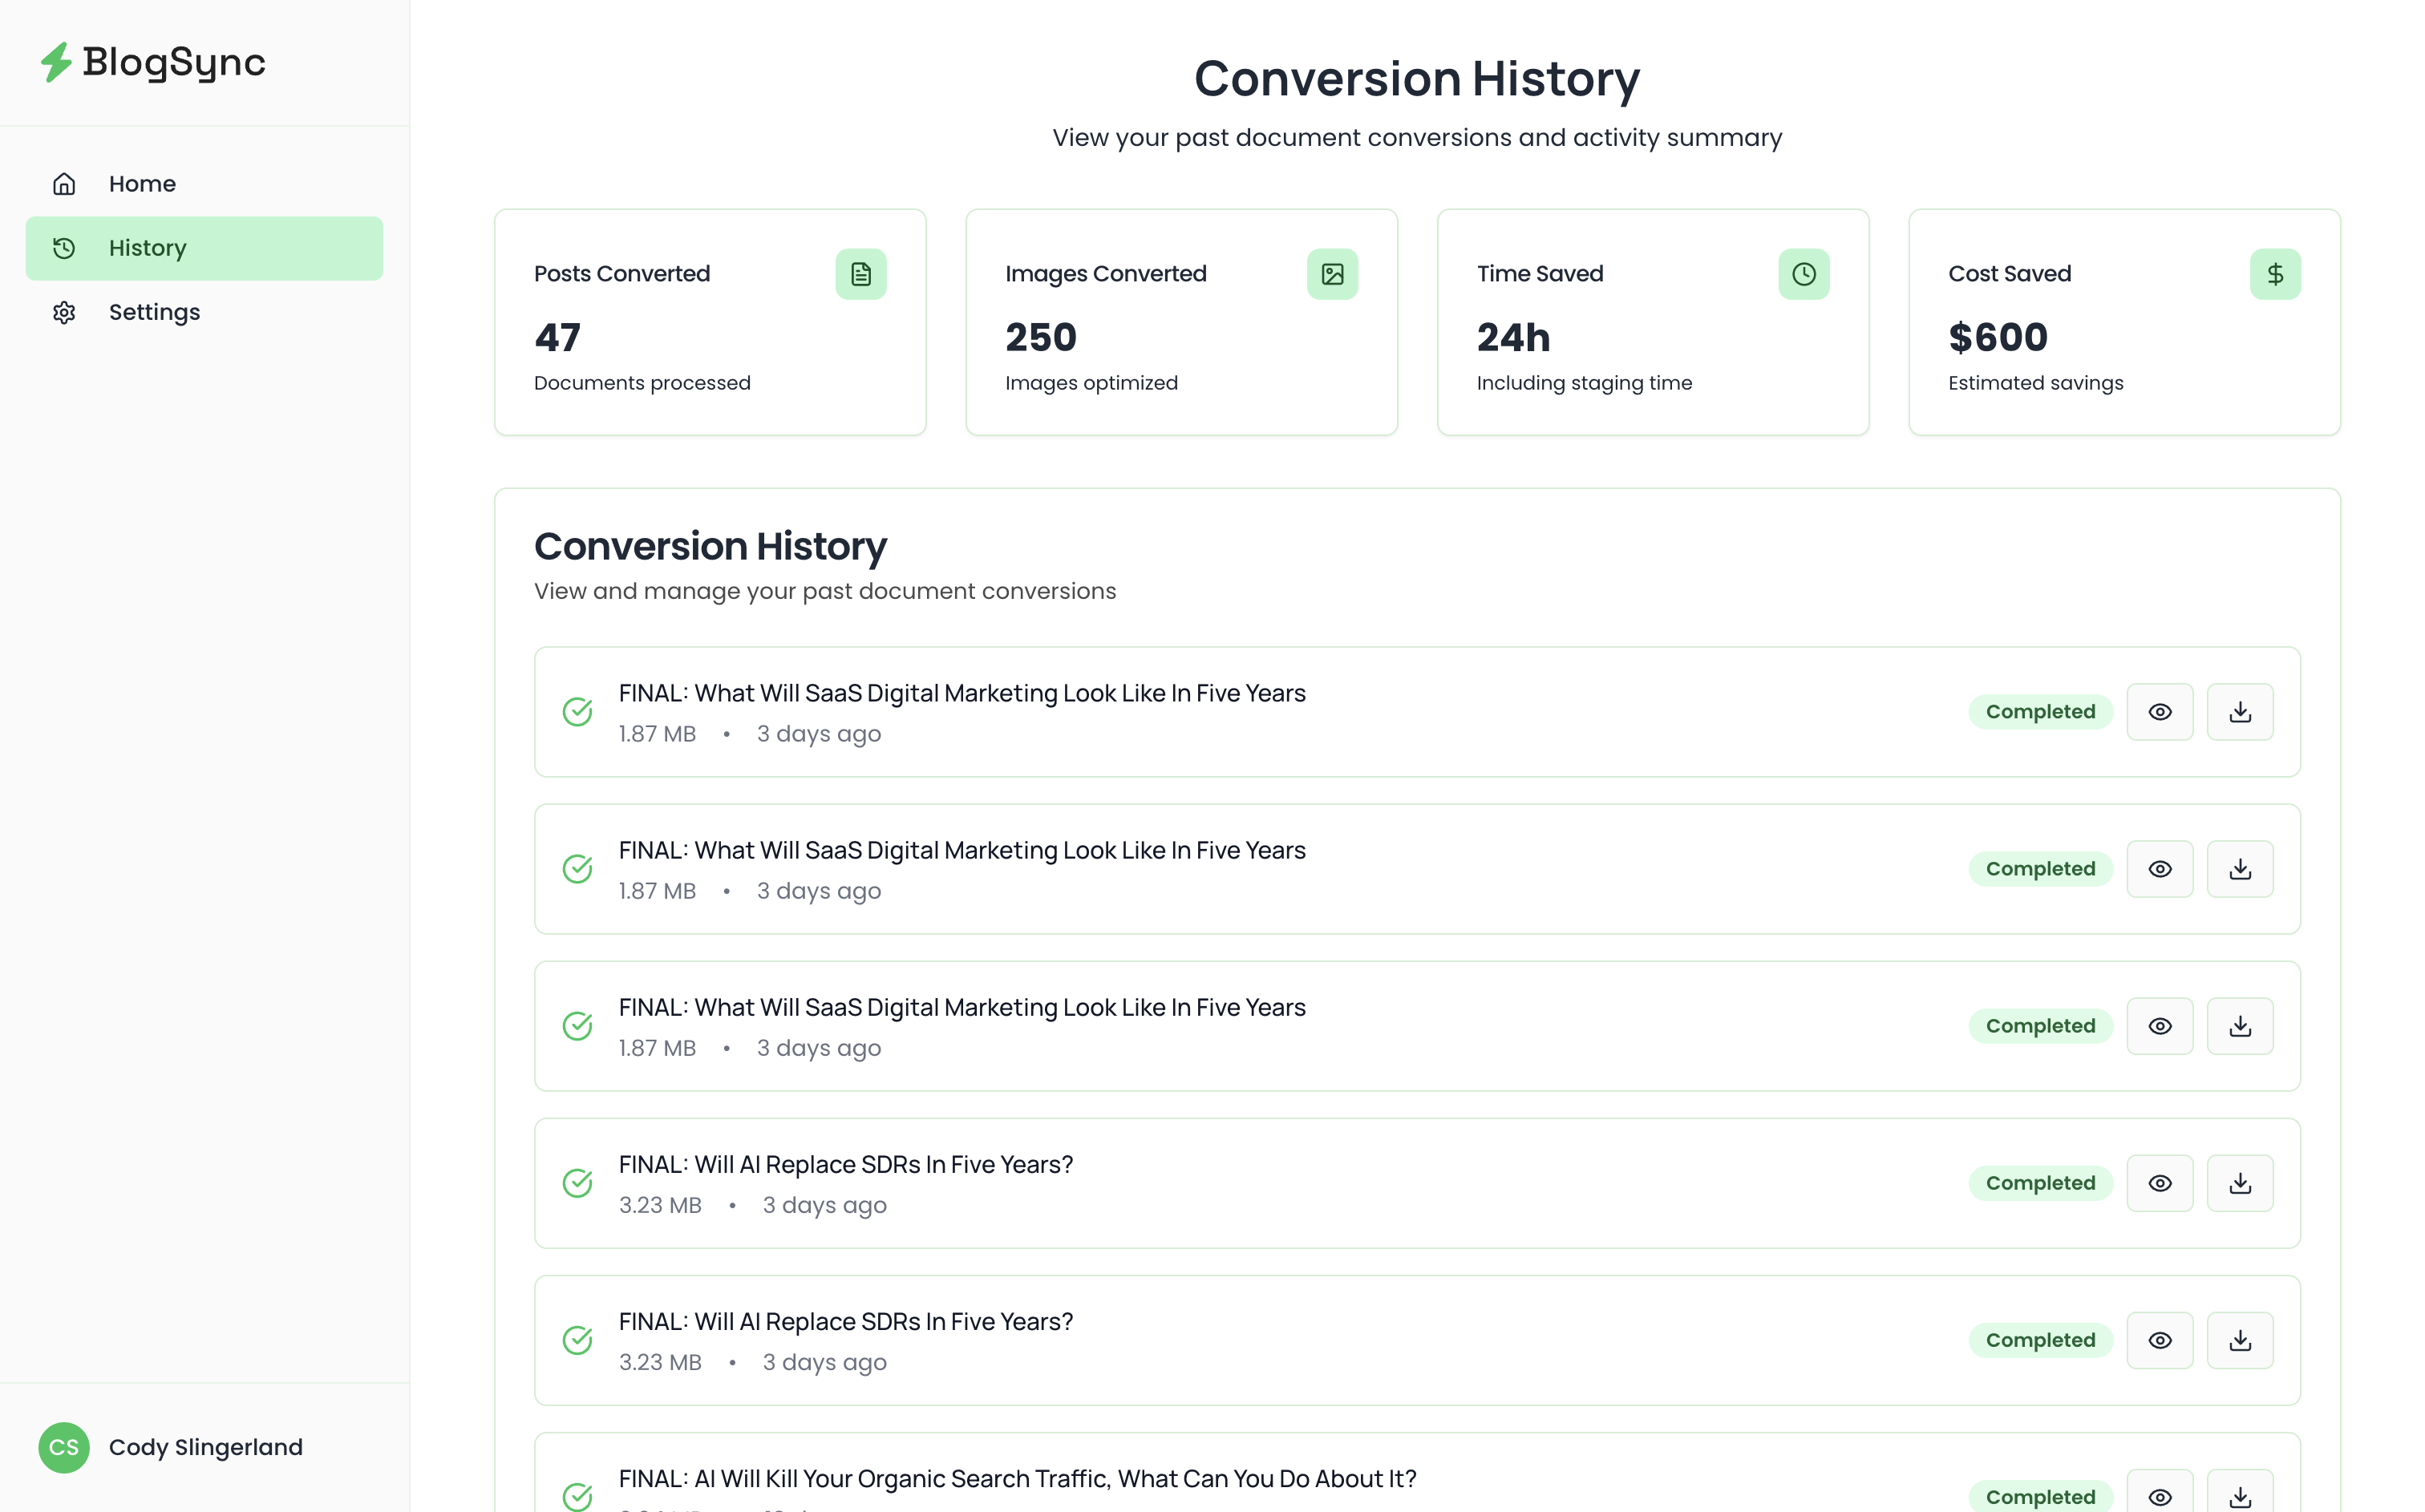The image size is (2425, 1512).
Task: Click the Cody Slingerland profile name
Action: click(205, 1447)
